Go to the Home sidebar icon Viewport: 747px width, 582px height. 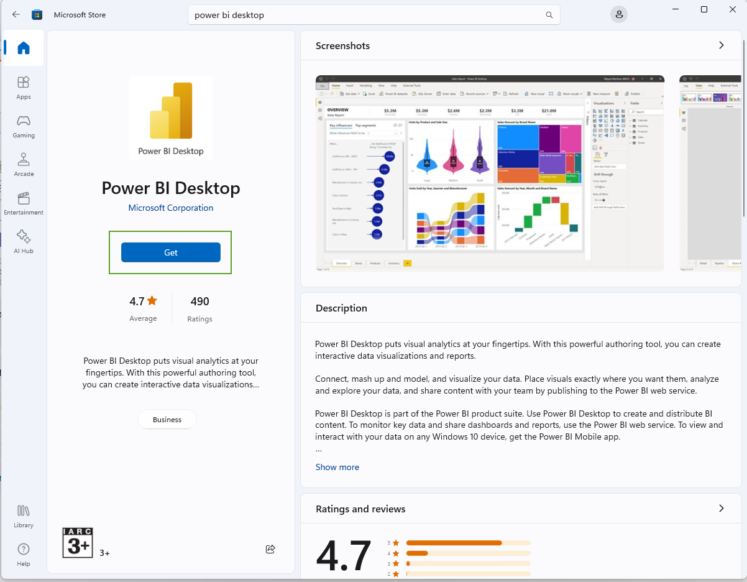pos(24,48)
